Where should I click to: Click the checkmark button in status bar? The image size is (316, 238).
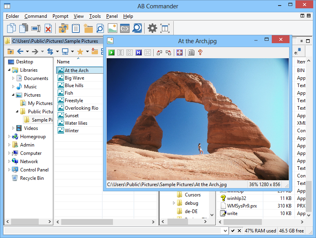pos(233,231)
